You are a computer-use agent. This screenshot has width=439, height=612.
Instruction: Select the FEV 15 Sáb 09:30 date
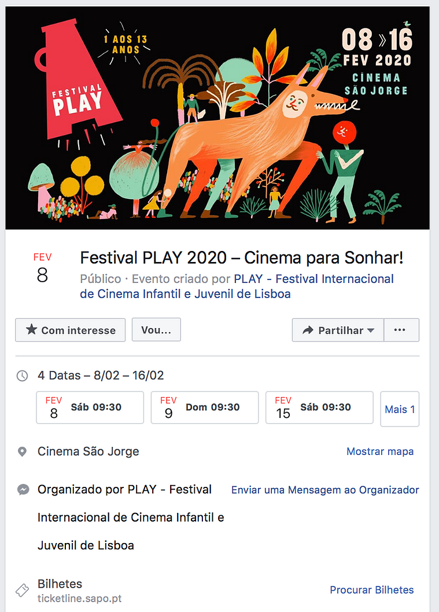tap(319, 407)
